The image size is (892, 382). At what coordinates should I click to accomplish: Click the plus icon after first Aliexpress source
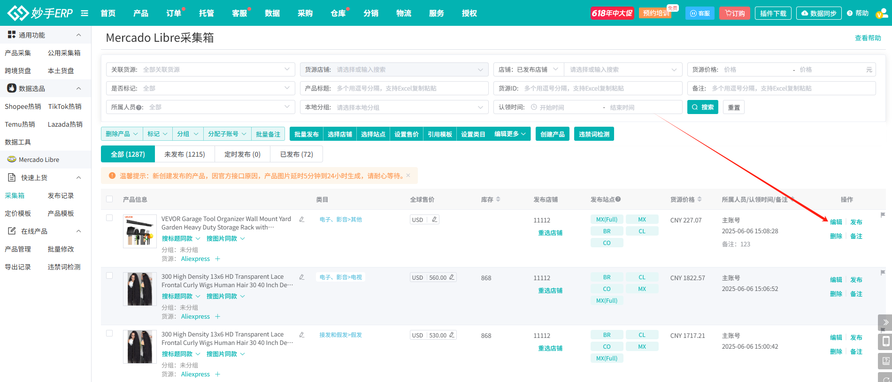[x=217, y=259]
